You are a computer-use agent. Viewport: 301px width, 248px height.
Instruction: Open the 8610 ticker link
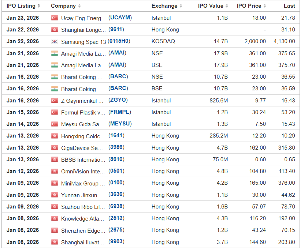pos(116,159)
